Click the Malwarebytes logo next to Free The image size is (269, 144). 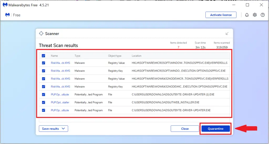tap(7, 15)
